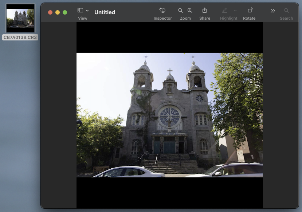This screenshot has width=302, height=212.
Task: Show more toolbar items via double chevron
Action: [x=272, y=11]
